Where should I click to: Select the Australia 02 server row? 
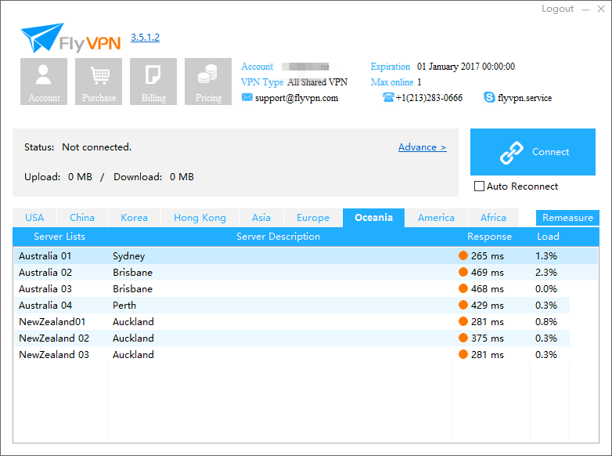pyautogui.click(x=306, y=272)
